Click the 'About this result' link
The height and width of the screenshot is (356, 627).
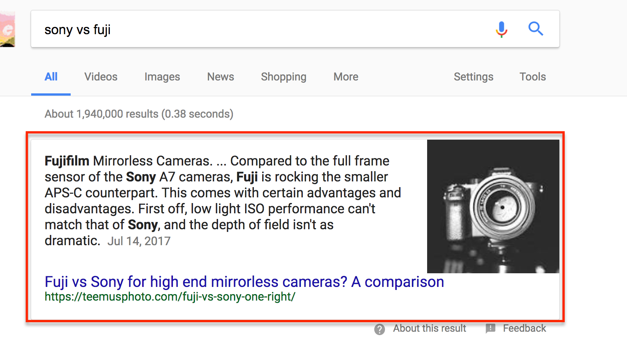(x=429, y=328)
